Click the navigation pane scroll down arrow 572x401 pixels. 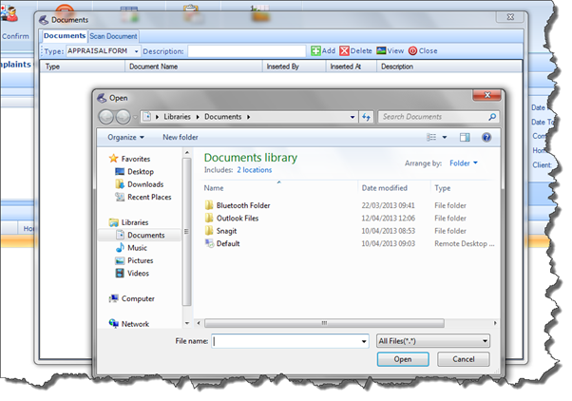[x=187, y=323]
